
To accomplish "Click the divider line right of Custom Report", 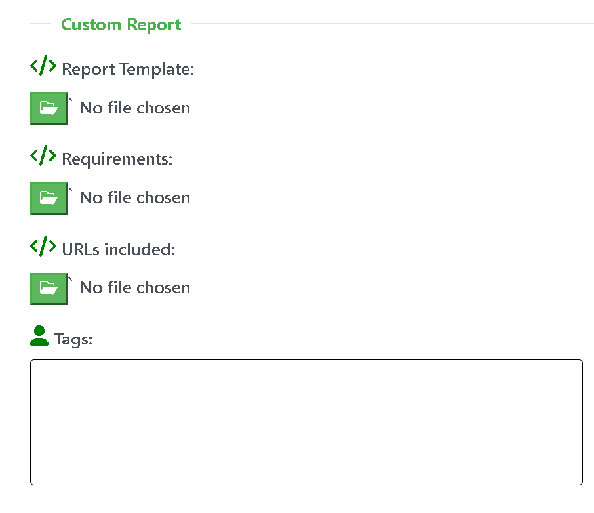I will coord(391,24).
